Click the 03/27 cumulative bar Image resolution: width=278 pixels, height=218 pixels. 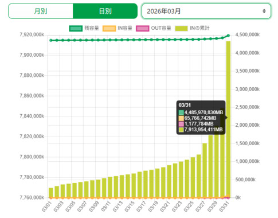[x=205, y=170]
